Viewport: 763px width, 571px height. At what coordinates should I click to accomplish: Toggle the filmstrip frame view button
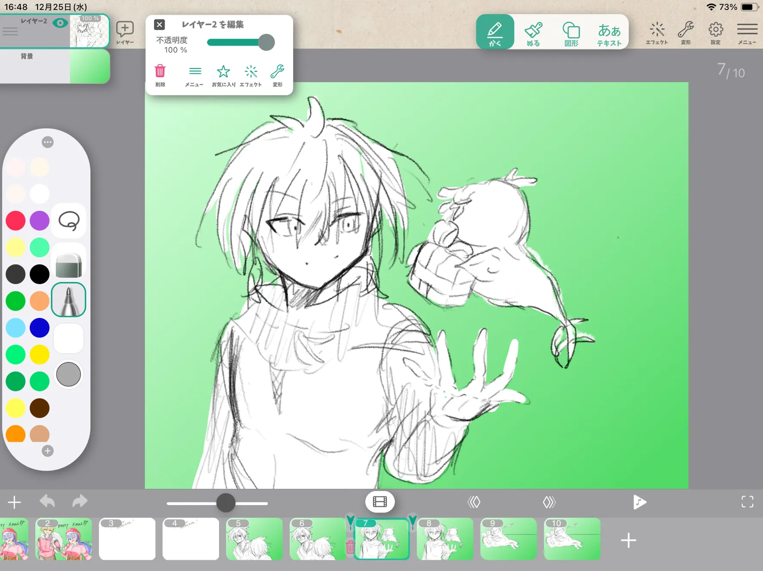pyautogui.click(x=380, y=502)
